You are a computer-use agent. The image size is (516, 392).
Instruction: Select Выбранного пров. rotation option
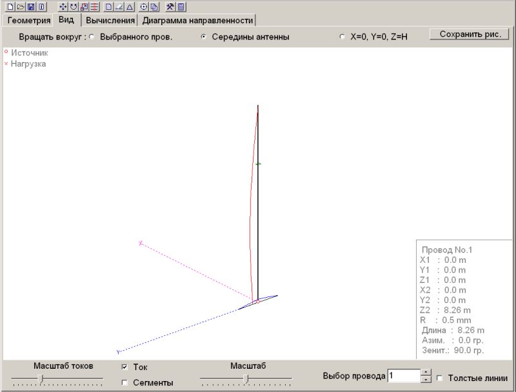(91, 37)
